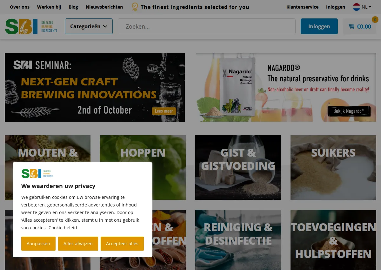Open the Toevoegingen & Hulpstoffen tile
Screen dimensions: 381x270
click(x=333, y=240)
